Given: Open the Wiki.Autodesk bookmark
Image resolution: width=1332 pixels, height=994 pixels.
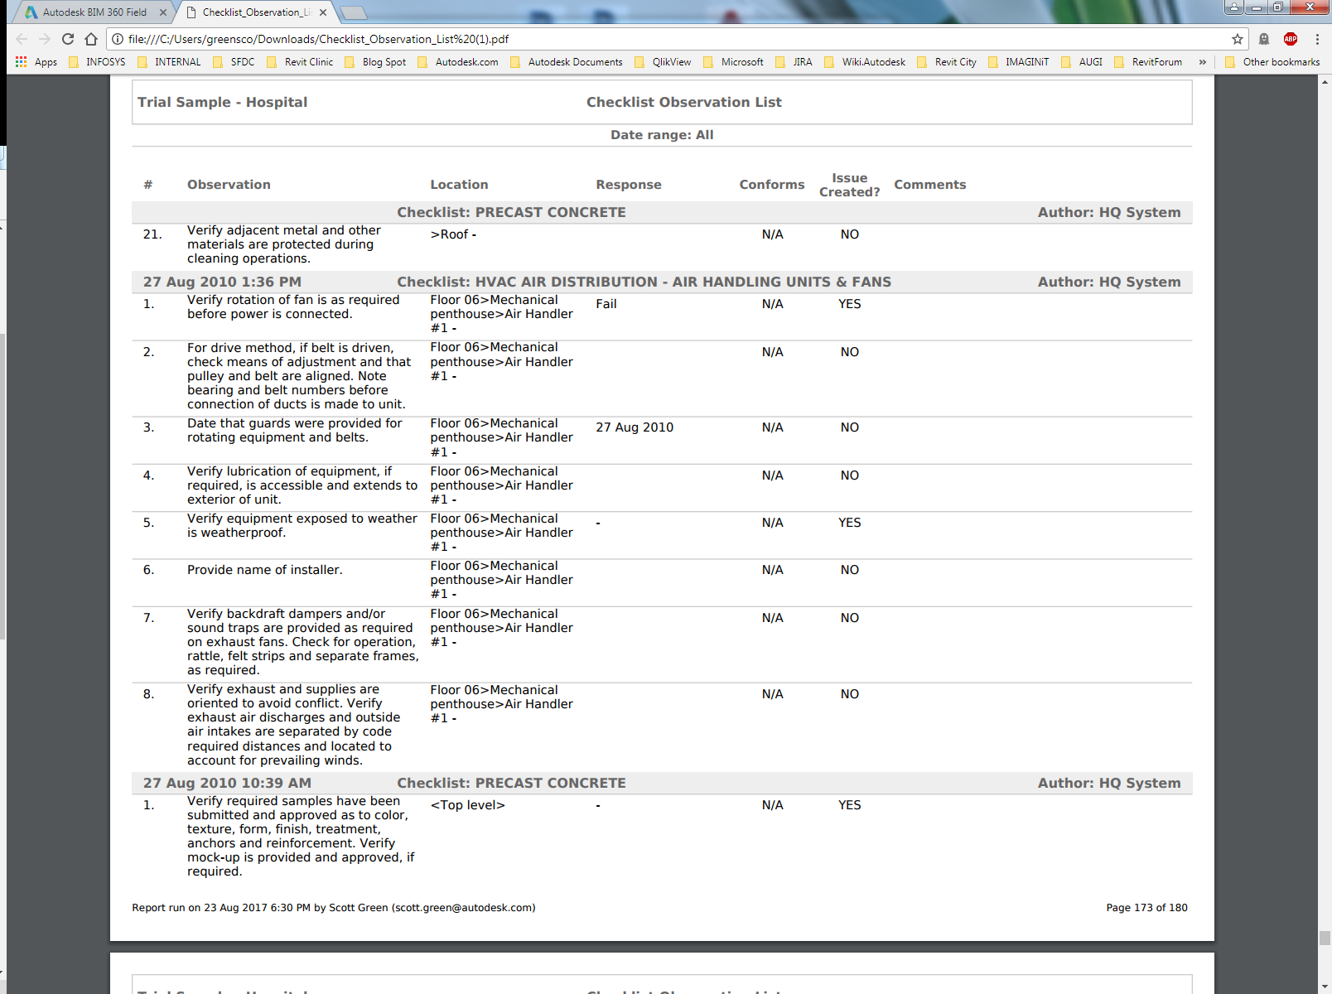Looking at the screenshot, I should click(872, 61).
